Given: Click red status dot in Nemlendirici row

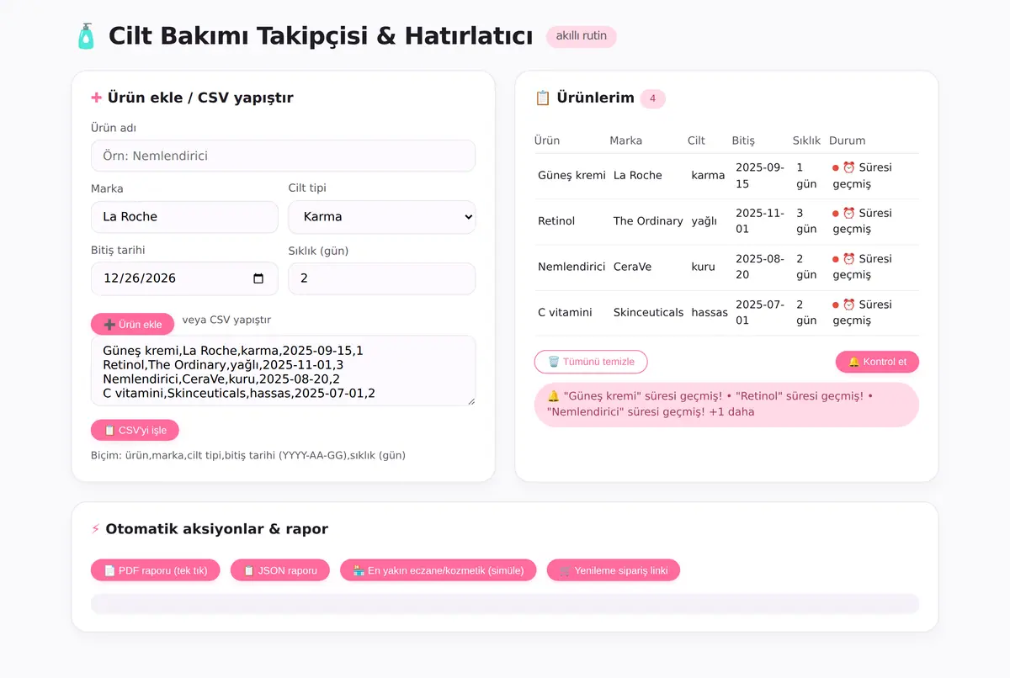Looking at the screenshot, I should point(836,259).
